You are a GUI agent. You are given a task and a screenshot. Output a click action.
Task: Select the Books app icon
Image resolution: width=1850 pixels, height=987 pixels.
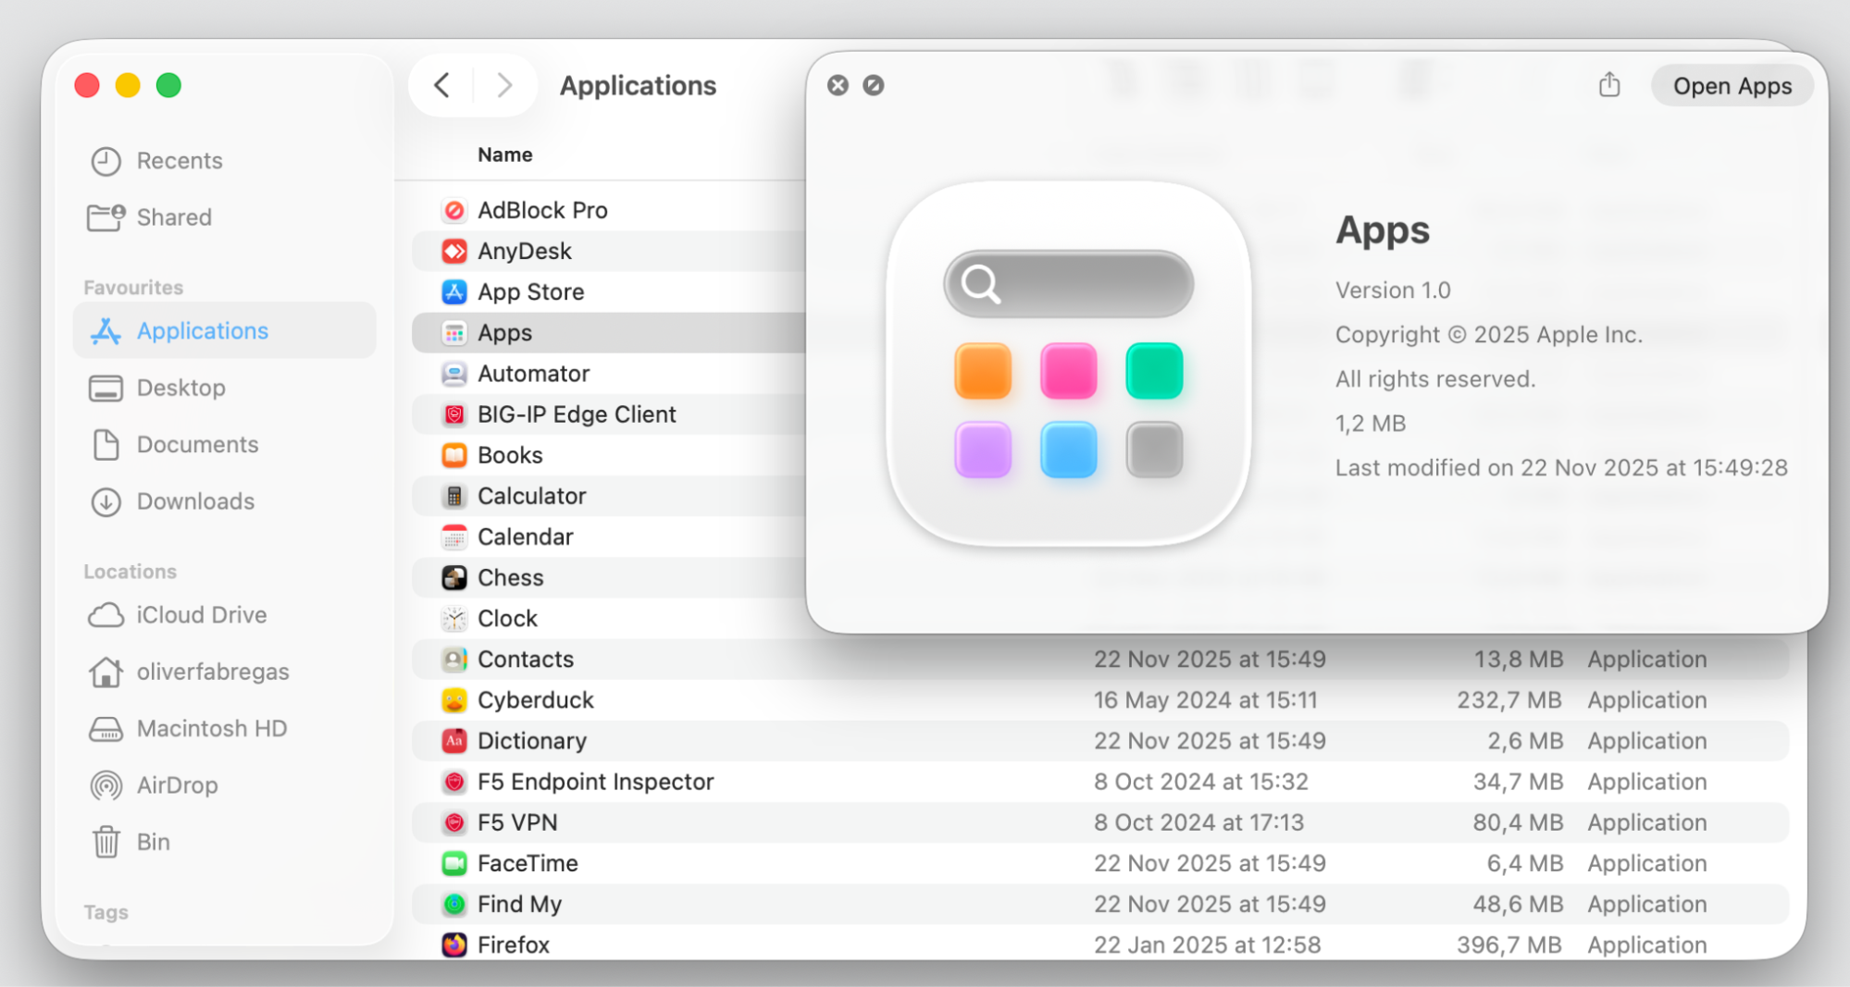pos(453,455)
